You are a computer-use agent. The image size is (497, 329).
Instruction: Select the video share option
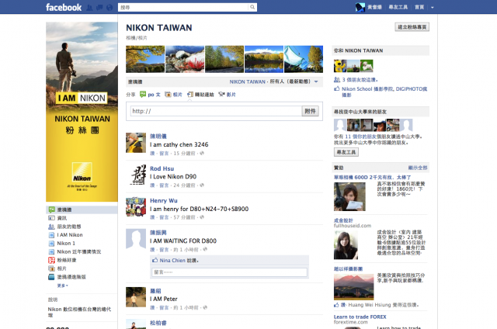tap(228, 95)
